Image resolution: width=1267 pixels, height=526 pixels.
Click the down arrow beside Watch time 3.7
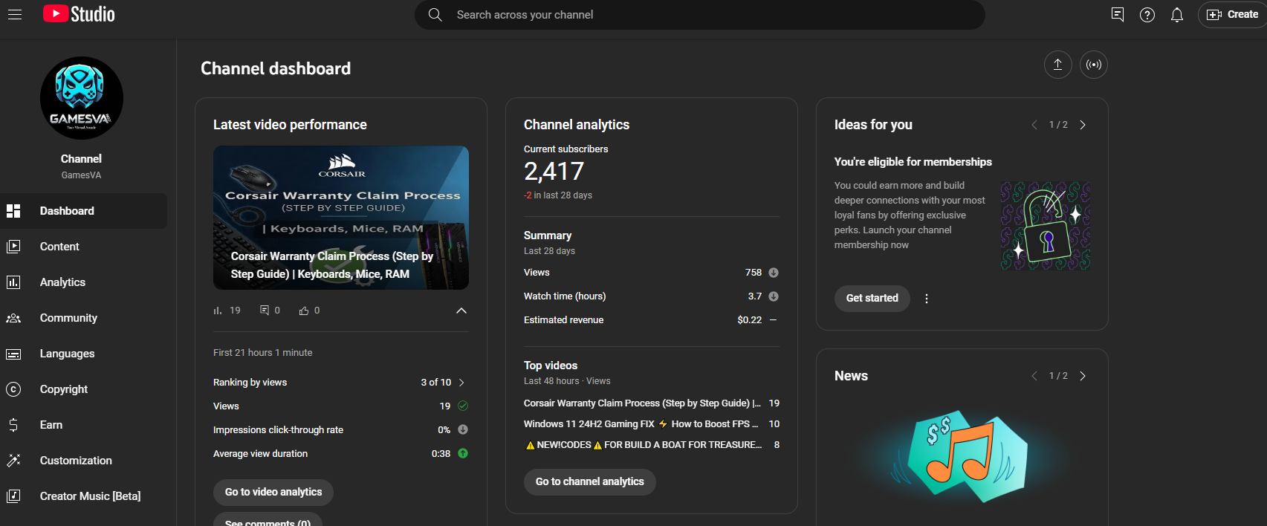pyautogui.click(x=774, y=296)
